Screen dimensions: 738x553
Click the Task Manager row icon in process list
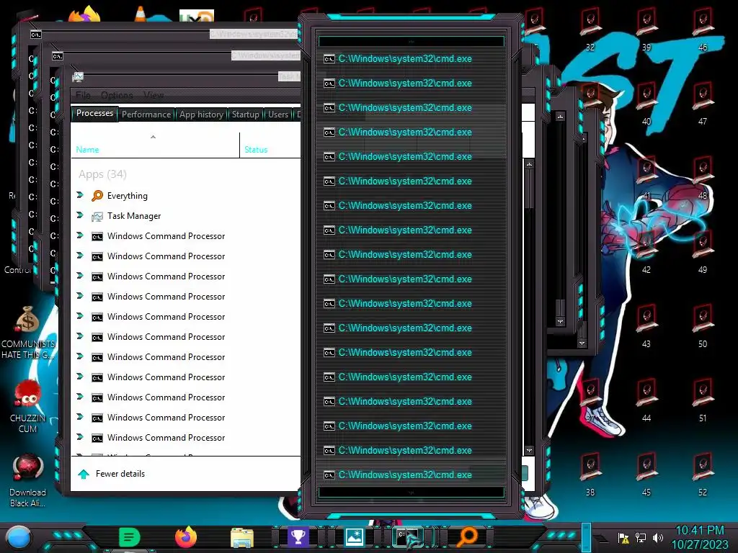pyautogui.click(x=97, y=216)
